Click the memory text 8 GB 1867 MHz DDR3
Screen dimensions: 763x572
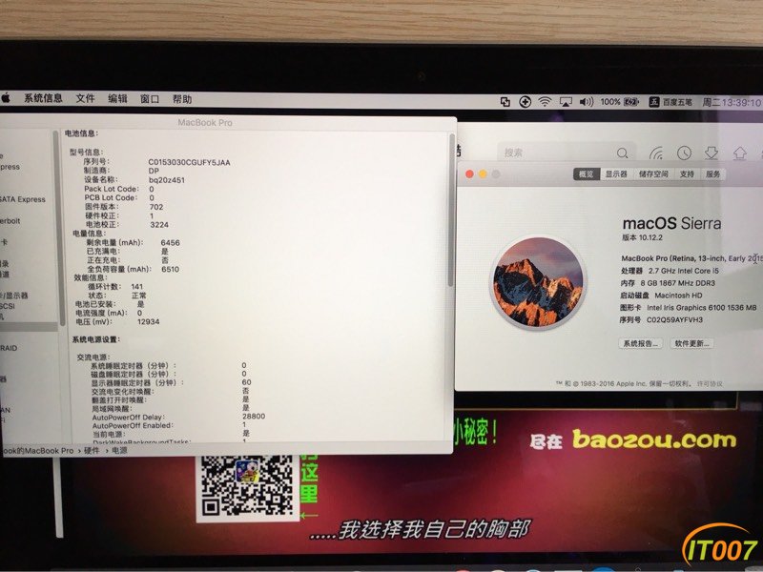[x=678, y=282]
